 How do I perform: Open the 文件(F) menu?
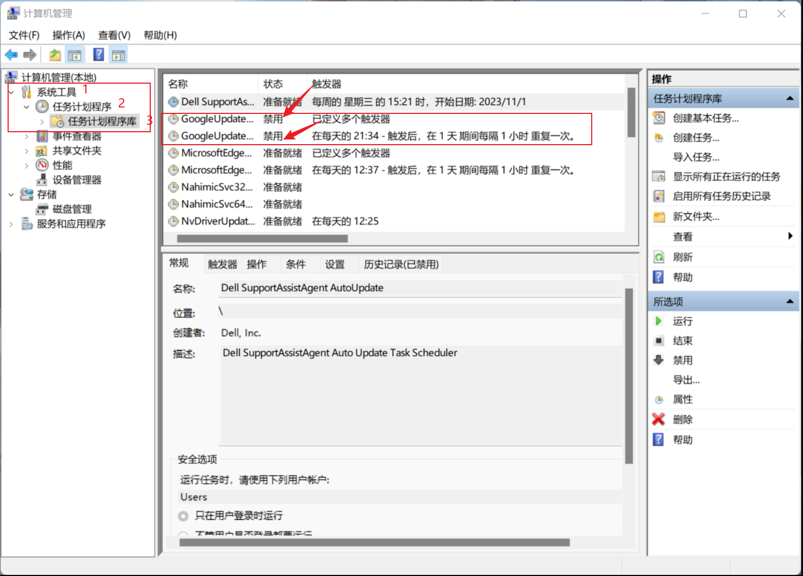[x=24, y=35]
